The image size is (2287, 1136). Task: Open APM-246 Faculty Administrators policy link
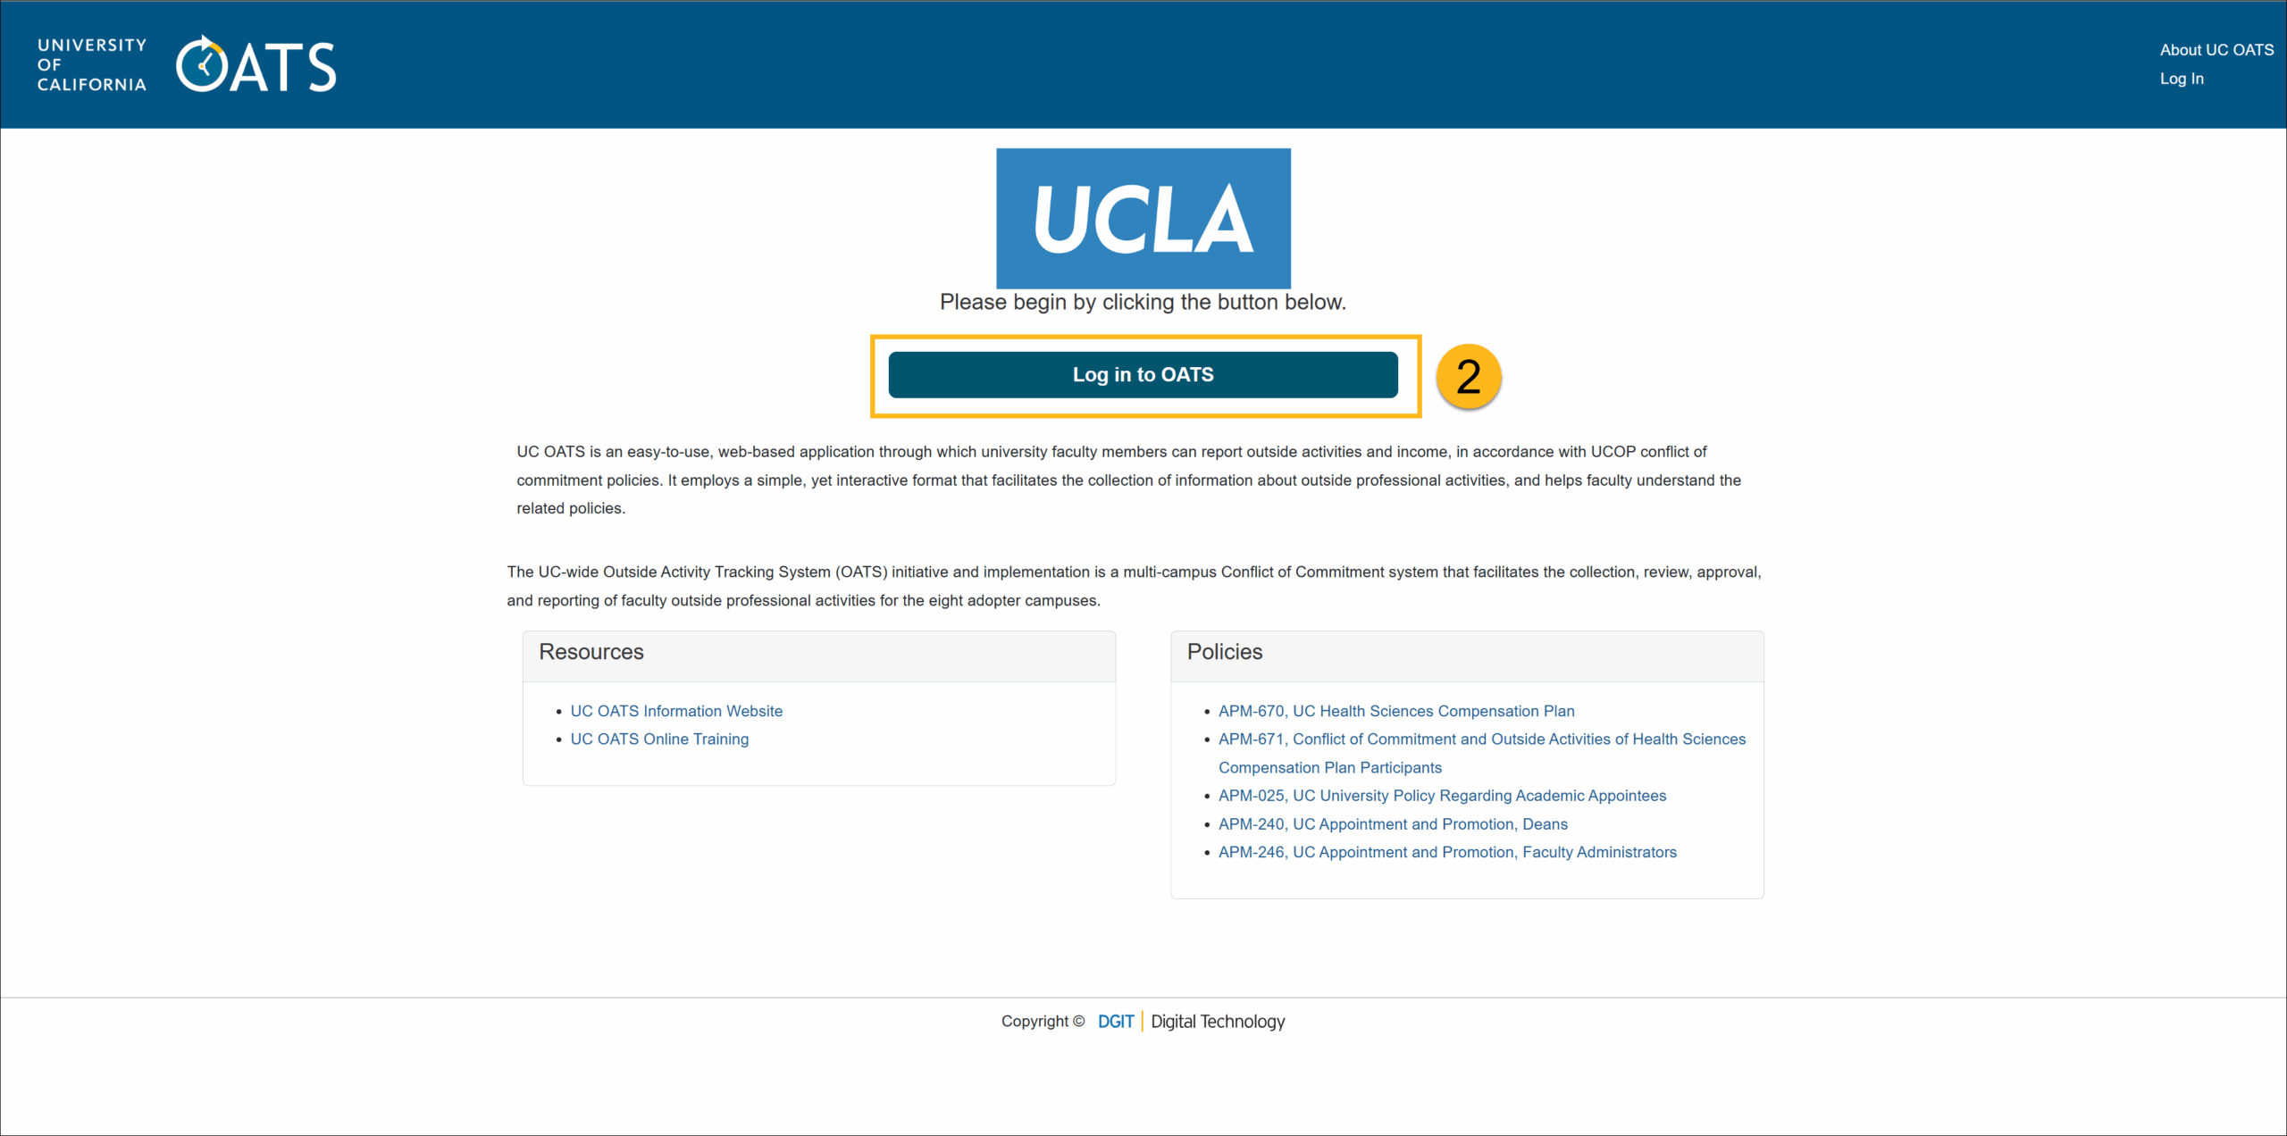pos(1446,852)
